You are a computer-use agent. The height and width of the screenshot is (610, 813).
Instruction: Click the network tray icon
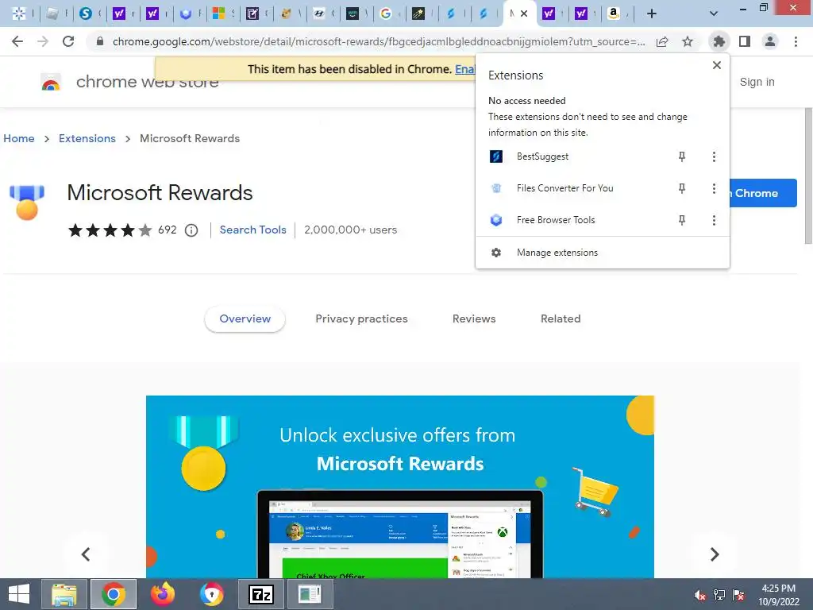(719, 595)
